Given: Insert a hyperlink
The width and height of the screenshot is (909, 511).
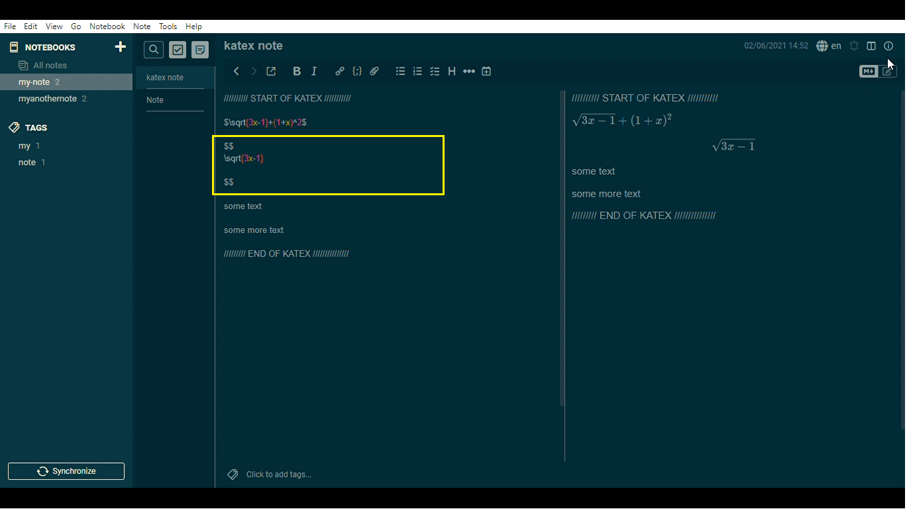Looking at the screenshot, I should click(340, 71).
